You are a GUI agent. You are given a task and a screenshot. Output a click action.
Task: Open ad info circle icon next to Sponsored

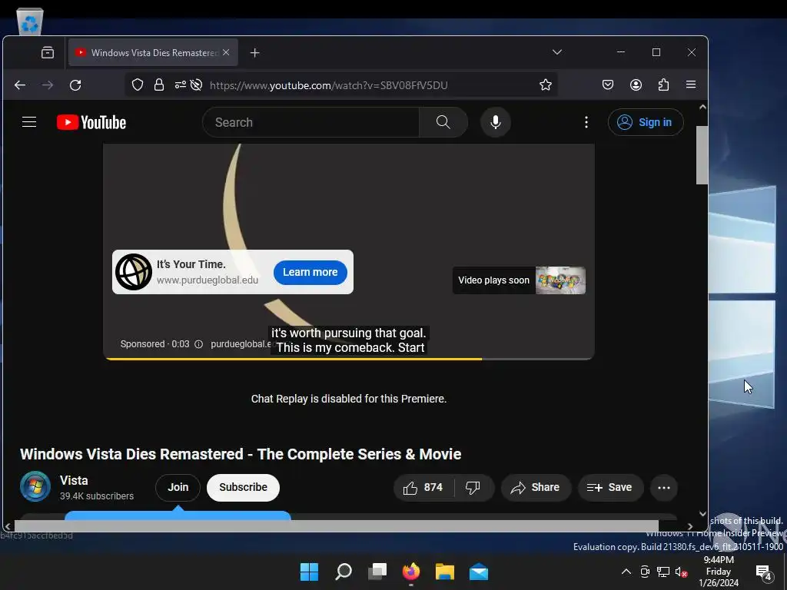click(199, 344)
